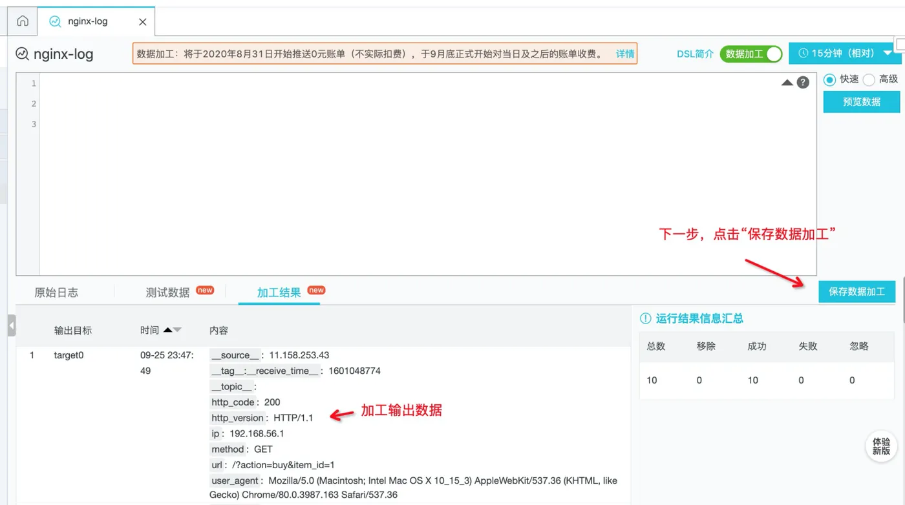Select the 高级 radio option

coord(869,79)
